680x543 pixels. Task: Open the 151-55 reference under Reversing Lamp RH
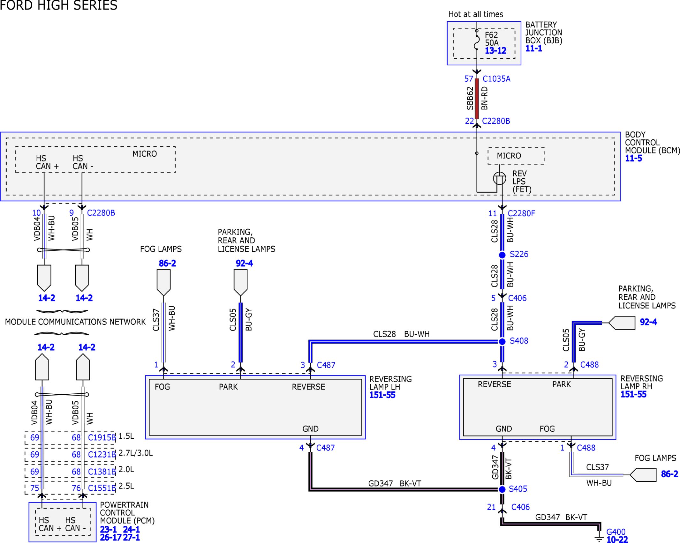point(633,394)
